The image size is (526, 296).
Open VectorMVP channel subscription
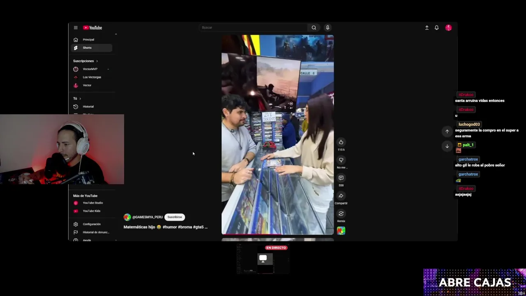click(x=91, y=69)
